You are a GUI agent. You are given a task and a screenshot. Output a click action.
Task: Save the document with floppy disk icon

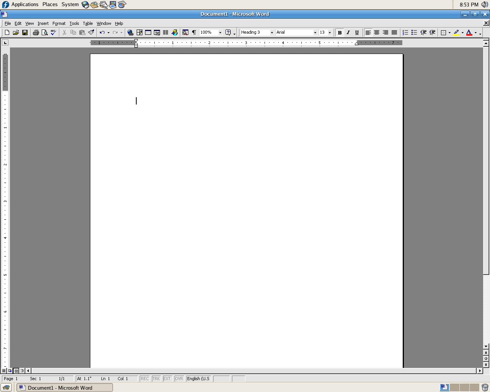[24, 33]
